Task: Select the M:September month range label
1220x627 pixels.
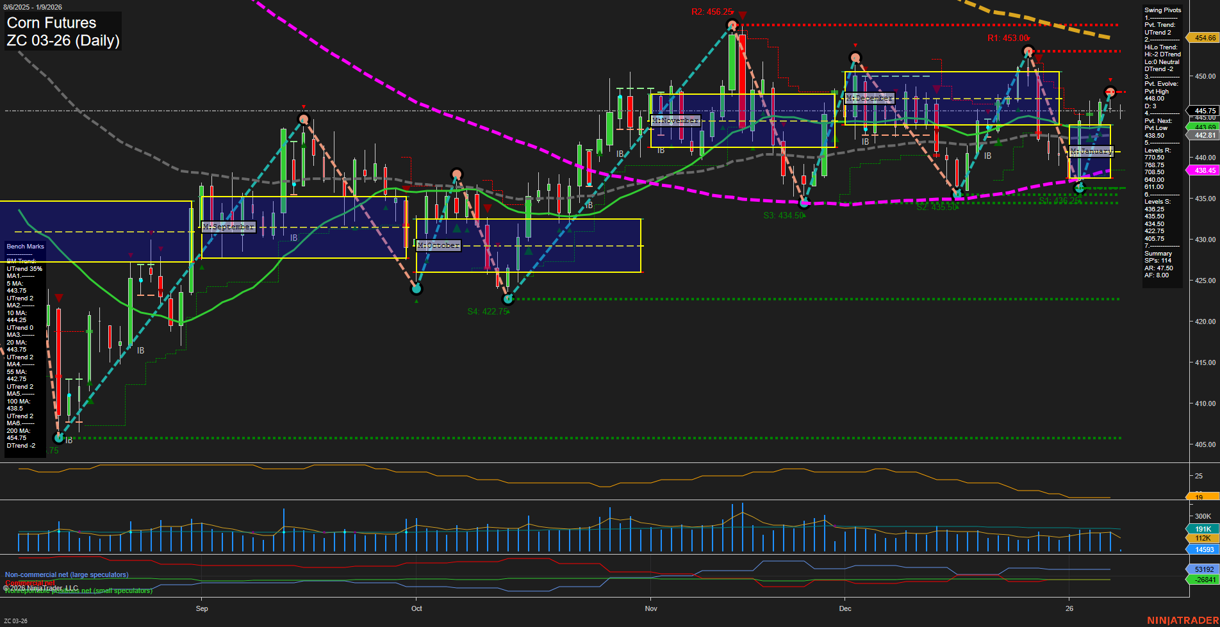Action: click(x=229, y=227)
